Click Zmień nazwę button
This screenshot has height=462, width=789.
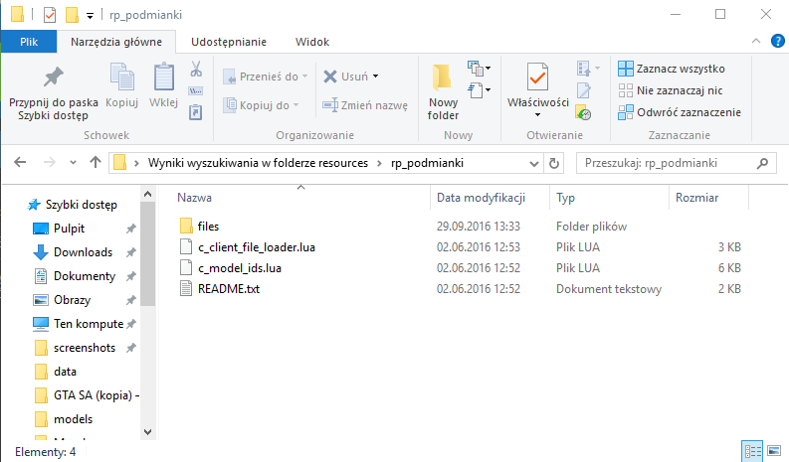tap(365, 105)
